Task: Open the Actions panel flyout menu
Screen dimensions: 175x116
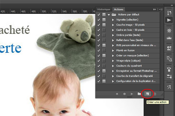Action: pos(161,10)
